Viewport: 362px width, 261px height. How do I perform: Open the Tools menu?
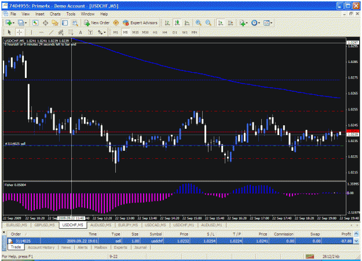(x=71, y=14)
